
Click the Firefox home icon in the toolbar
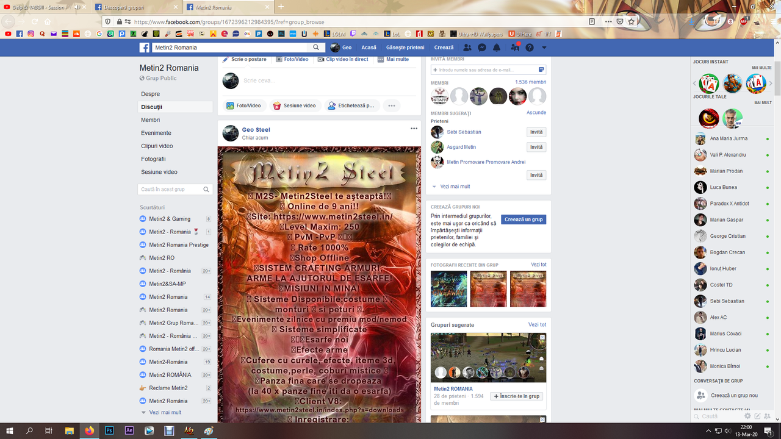tap(48, 21)
